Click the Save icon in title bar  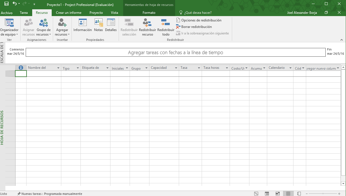(x=6, y=4)
